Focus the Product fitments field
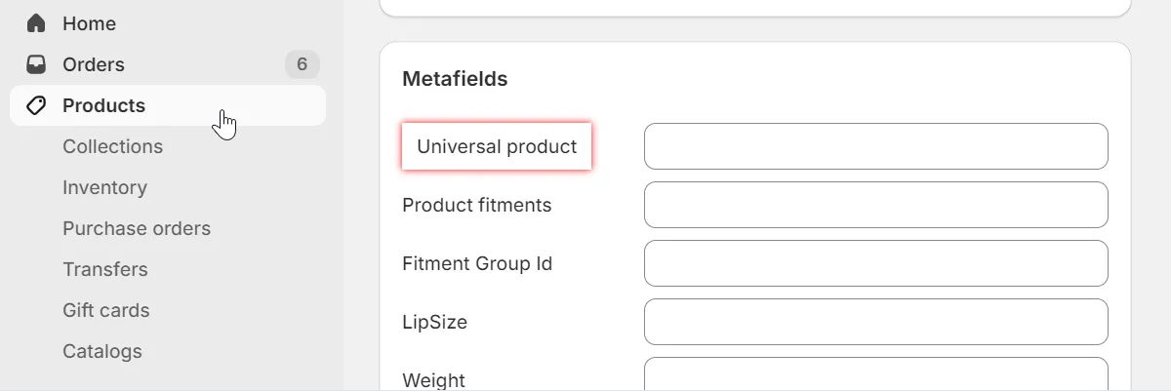 coord(875,205)
